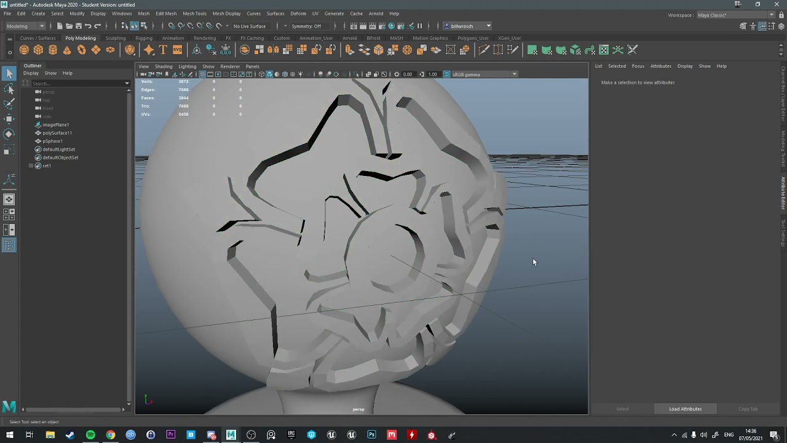Click the SVG import shelf icon
The width and height of the screenshot is (787, 443).
[177, 50]
